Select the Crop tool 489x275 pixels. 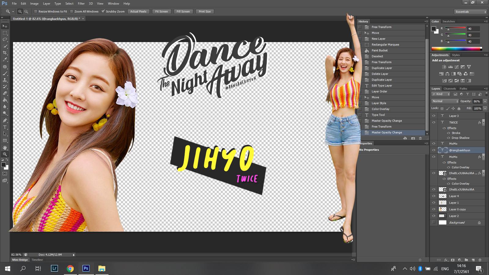(x=5, y=53)
